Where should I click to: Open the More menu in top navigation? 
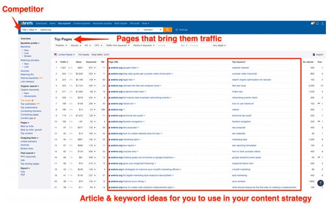click(x=146, y=23)
